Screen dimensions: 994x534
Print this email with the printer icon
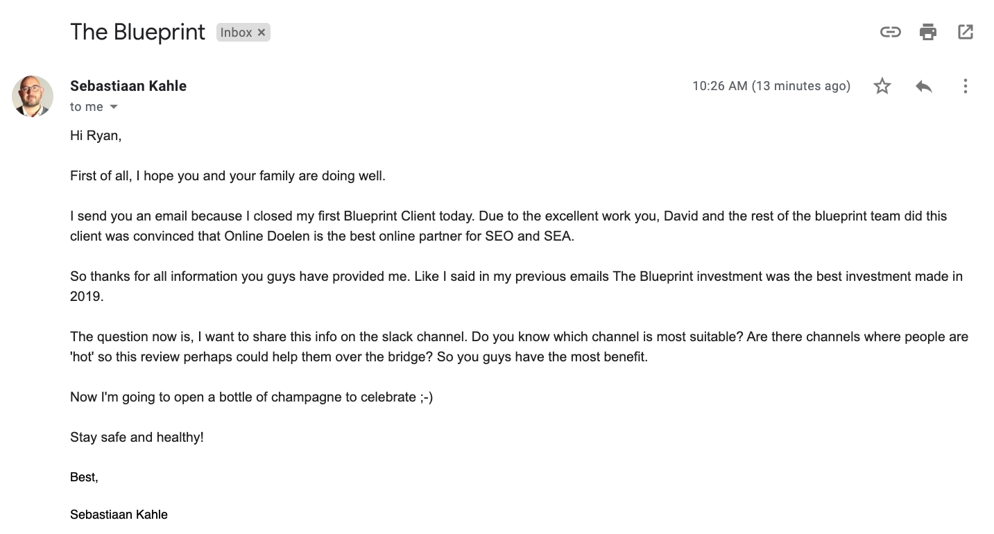point(927,32)
